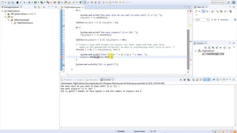Collapse All in Package Explorer
Screen dimensions: 237x133
[35, 7]
